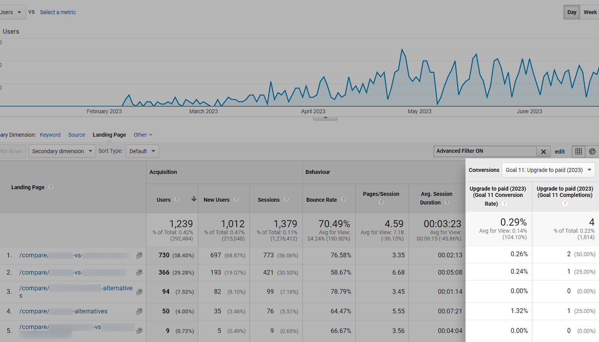Switch to the pie chart view icon
This screenshot has width=599, height=342.
pyautogui.click(x=592, y=152)
